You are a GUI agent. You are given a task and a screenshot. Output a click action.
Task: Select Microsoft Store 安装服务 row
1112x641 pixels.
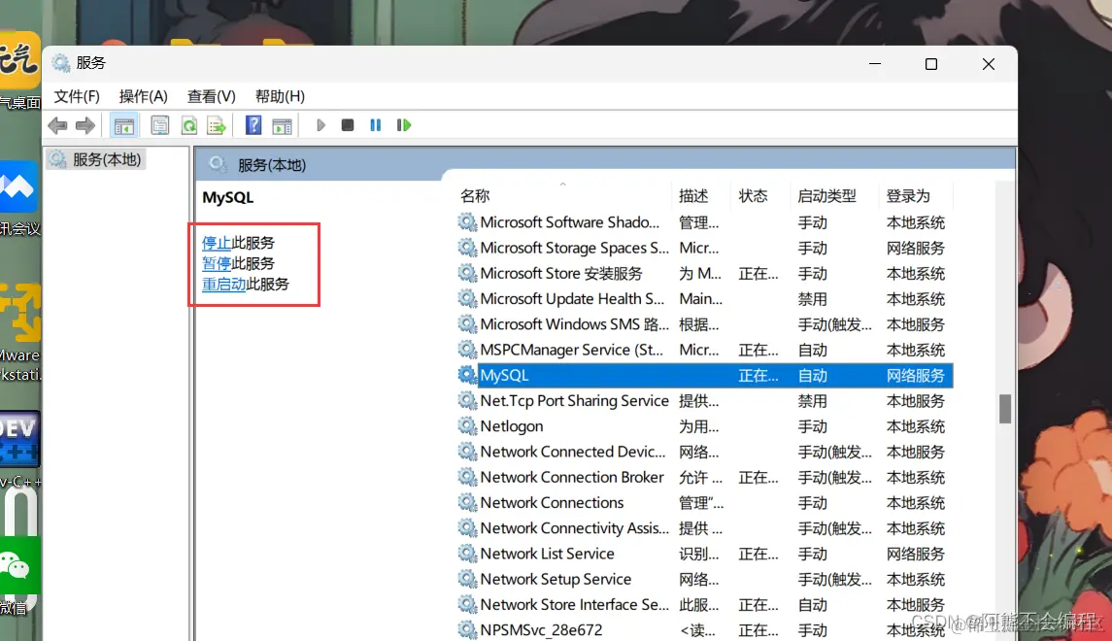point(704,274)
